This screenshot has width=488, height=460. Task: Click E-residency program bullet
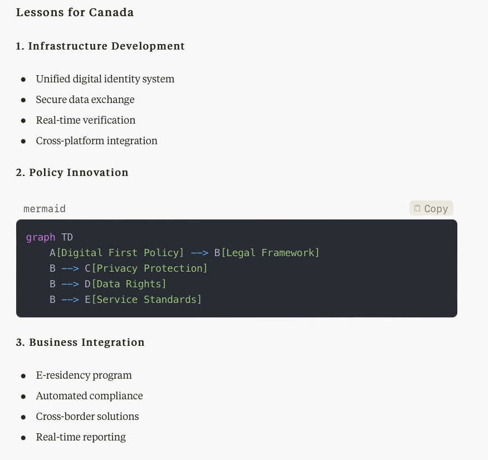coord(84,375)
